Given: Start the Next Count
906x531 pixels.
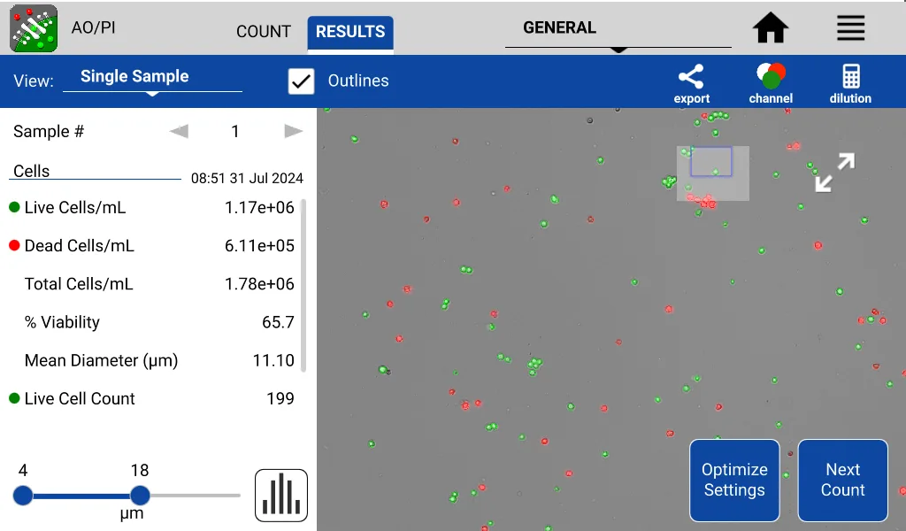Looking at the screenshot, I should tap(841, 480).
